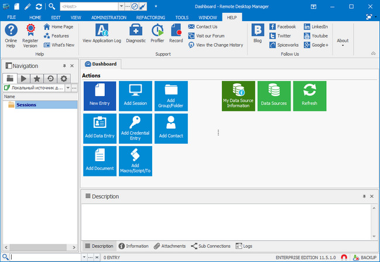Open the Blog
Screen dimensions: 380x262
click(258, 33)
